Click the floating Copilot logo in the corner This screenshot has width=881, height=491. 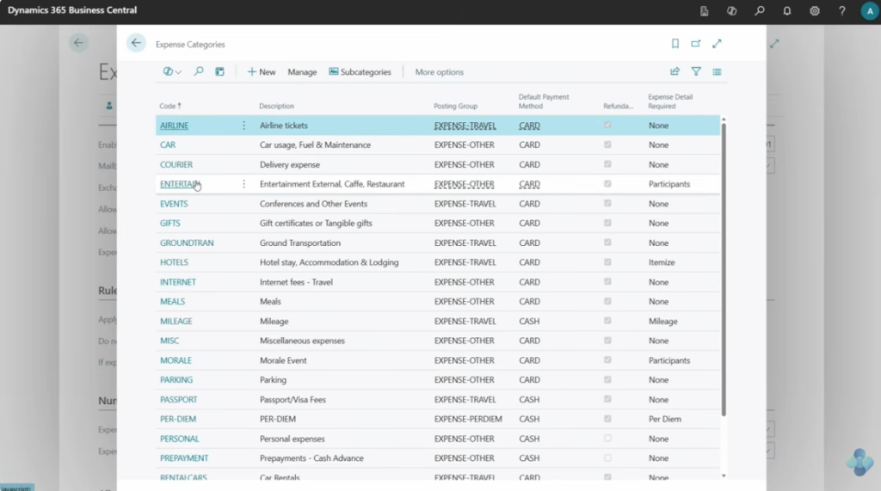click(859, 462)
